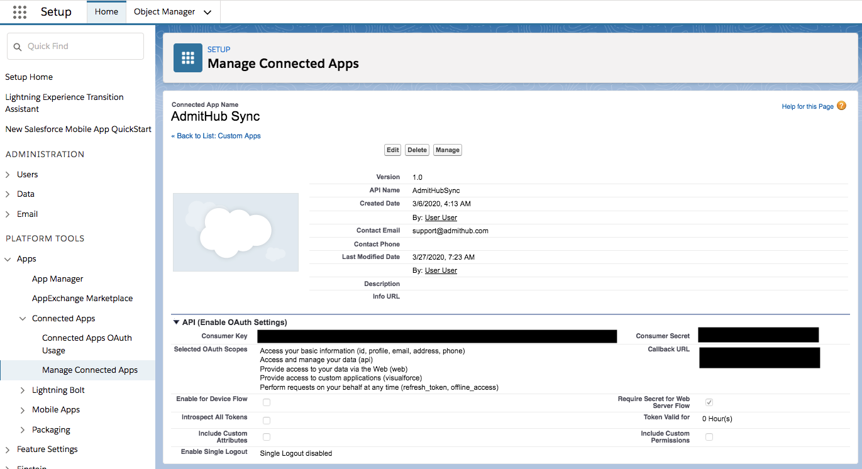The image size is (862, 469).
Task: Click the Last Modified 3/27/2020, 7:23 AM value
Action: point(443,257)
